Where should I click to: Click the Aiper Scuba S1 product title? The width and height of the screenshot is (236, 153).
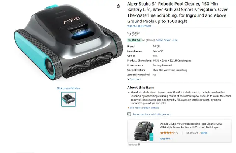178,13
